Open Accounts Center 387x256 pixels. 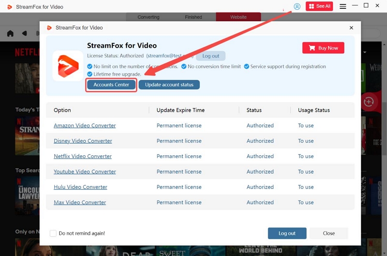[x=111, y=85]
